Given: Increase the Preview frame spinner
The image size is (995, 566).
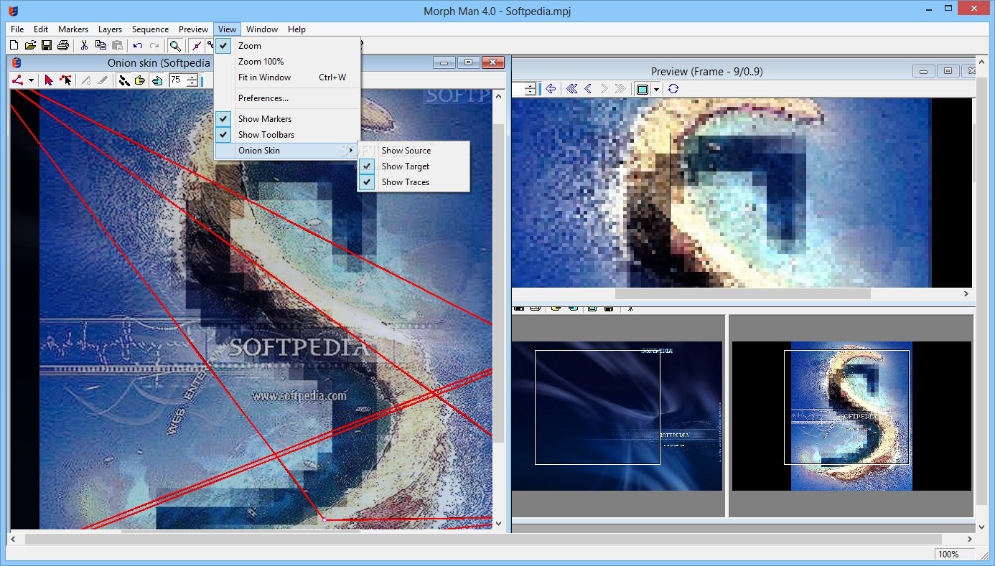Looking at the screenshot, I should [x=530, y=85].
